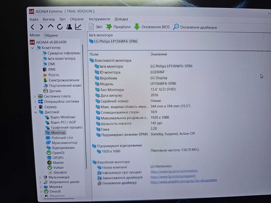271x203 pixels.
Task: Open www.lg.com/us/monitors link
Action: click(174, 171)
